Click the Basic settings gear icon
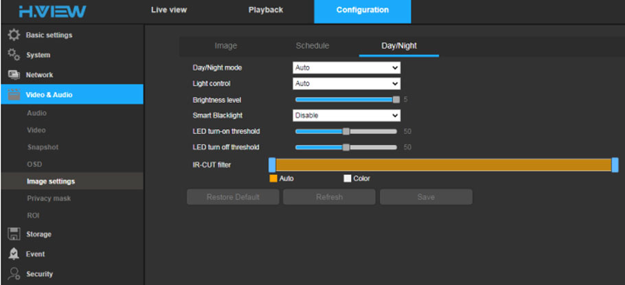 [14, 35]
